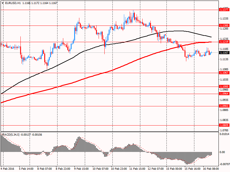Select the 1.0785 price scale value
Image resolution: width=230 pixels, height=172 pixels.
224,130
